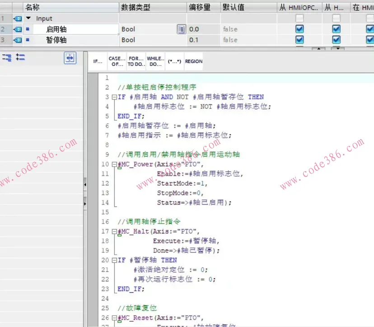
Task: Place cursor on empty line 1
Action: tap(245, 78)
